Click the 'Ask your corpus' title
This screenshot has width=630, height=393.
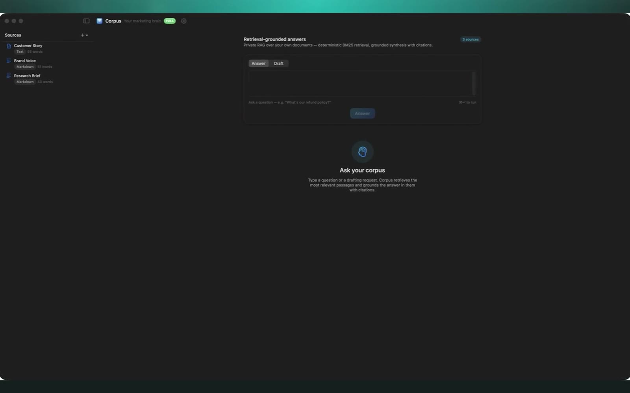click(362, 170)
